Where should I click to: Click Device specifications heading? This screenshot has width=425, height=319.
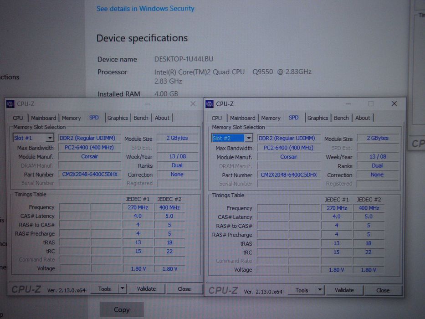(142, 38)
